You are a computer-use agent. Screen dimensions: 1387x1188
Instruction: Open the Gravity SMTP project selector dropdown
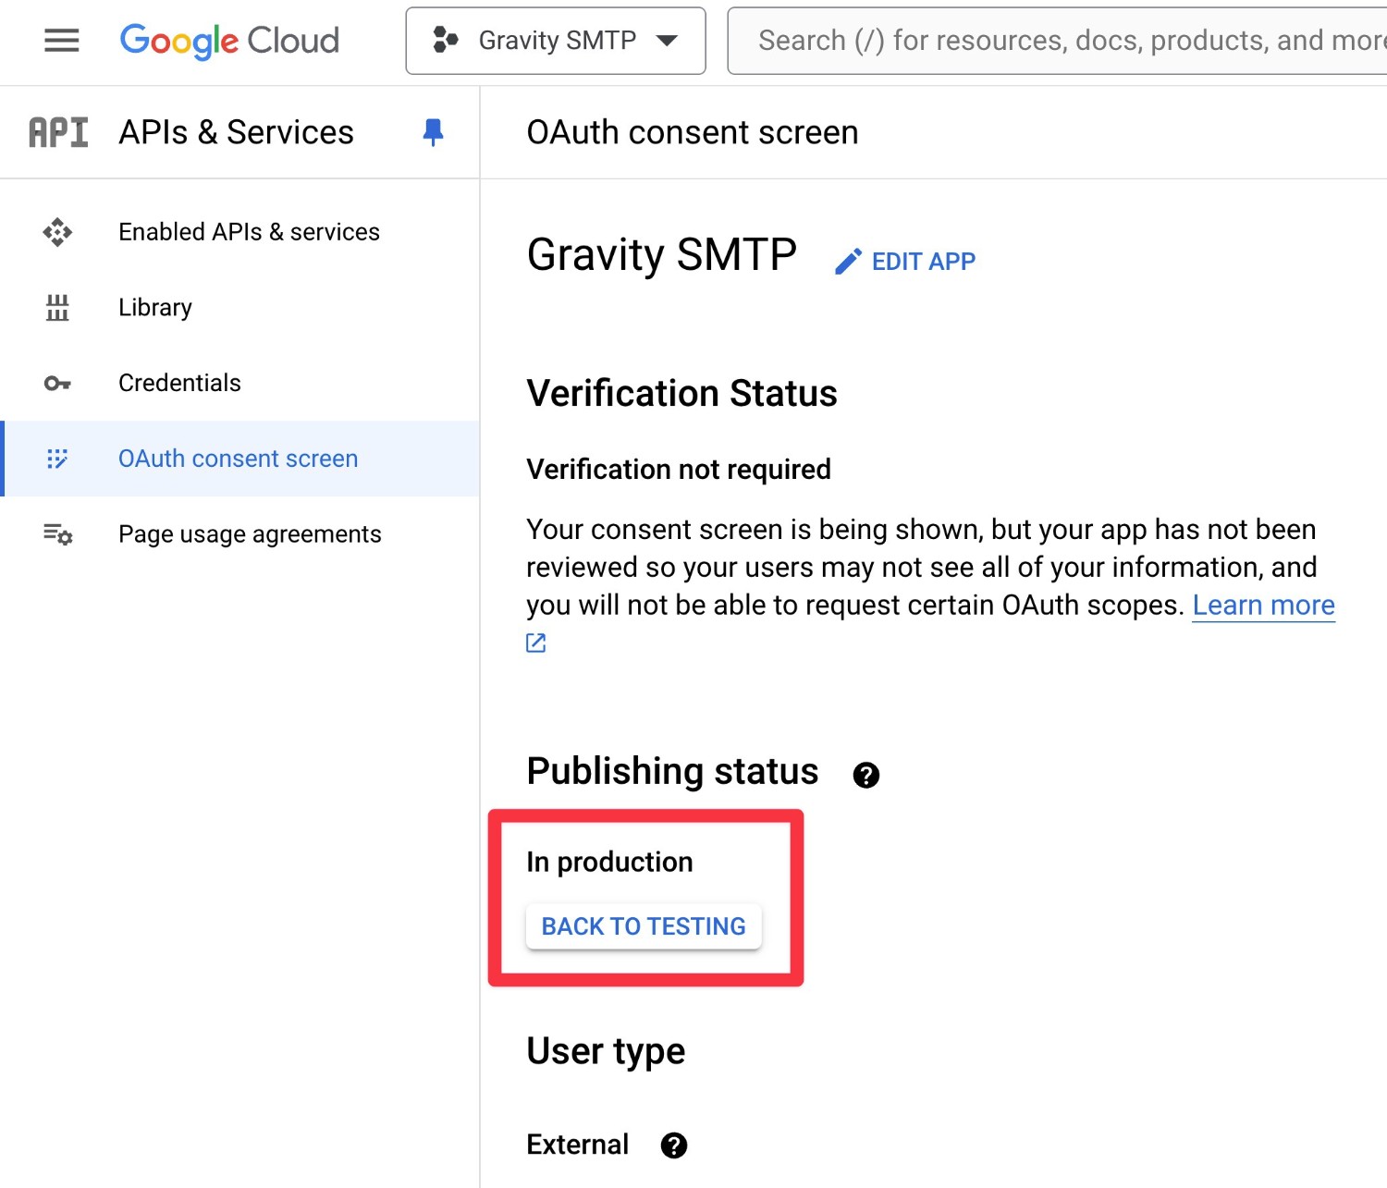click(x=556, y=41)
